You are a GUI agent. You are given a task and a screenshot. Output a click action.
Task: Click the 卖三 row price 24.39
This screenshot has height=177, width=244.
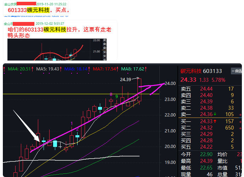[206, 102]
